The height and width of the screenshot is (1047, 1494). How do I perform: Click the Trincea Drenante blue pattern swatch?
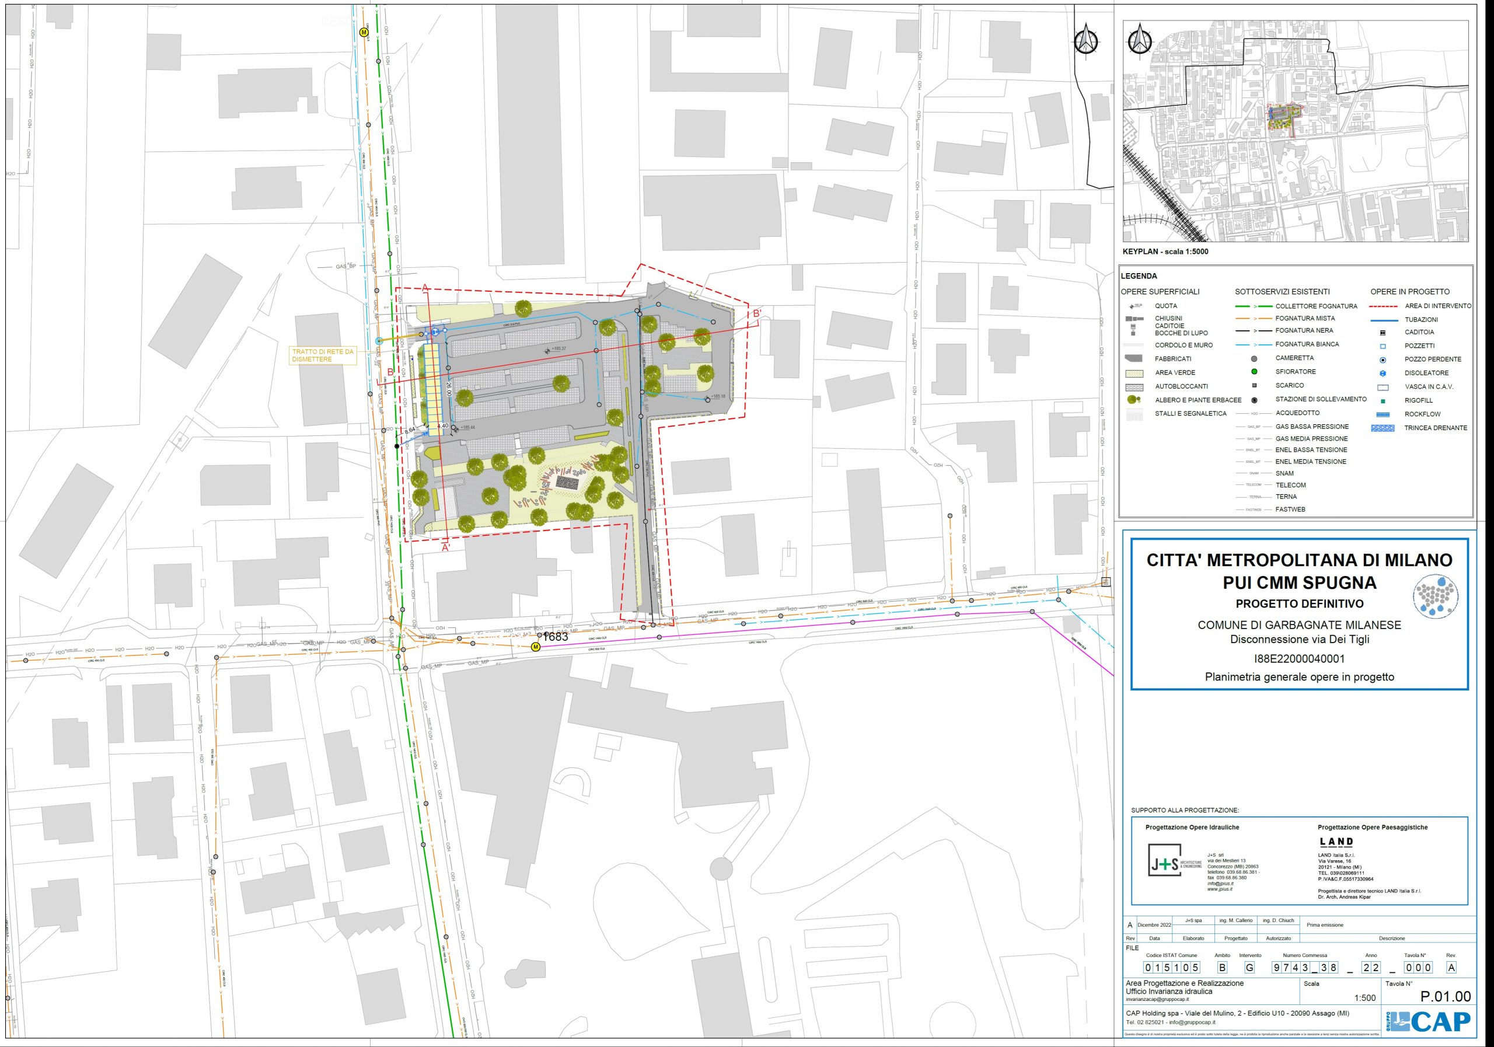click(x=1383, y=428)
